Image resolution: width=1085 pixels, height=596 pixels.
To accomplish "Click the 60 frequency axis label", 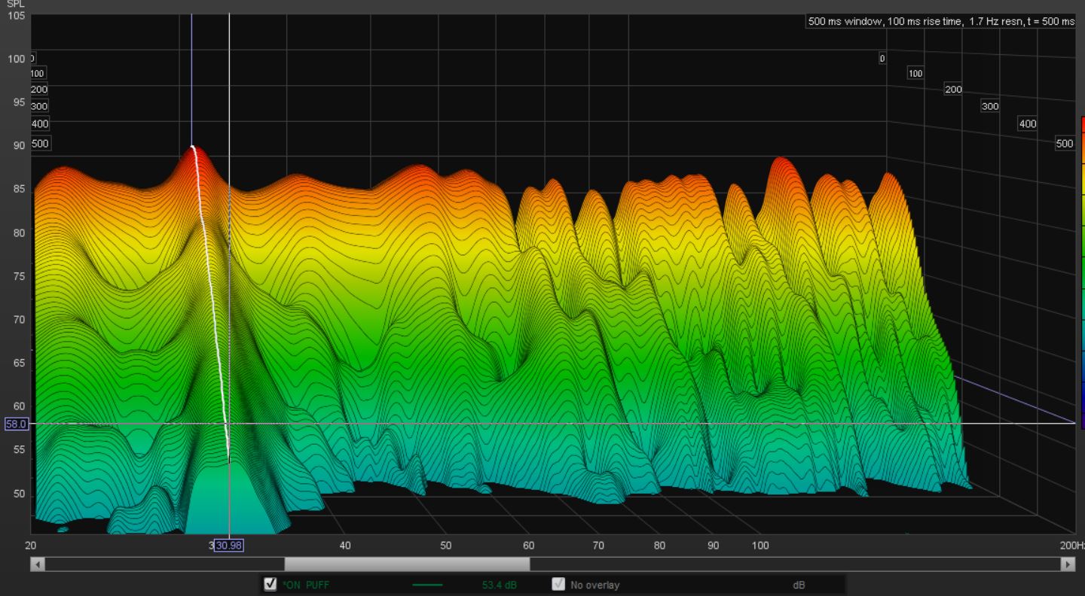I will pyautogui.click(x=529, y=546).
